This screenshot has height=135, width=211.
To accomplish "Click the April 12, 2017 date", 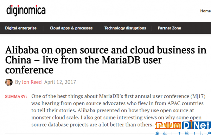I will point(60,82).
